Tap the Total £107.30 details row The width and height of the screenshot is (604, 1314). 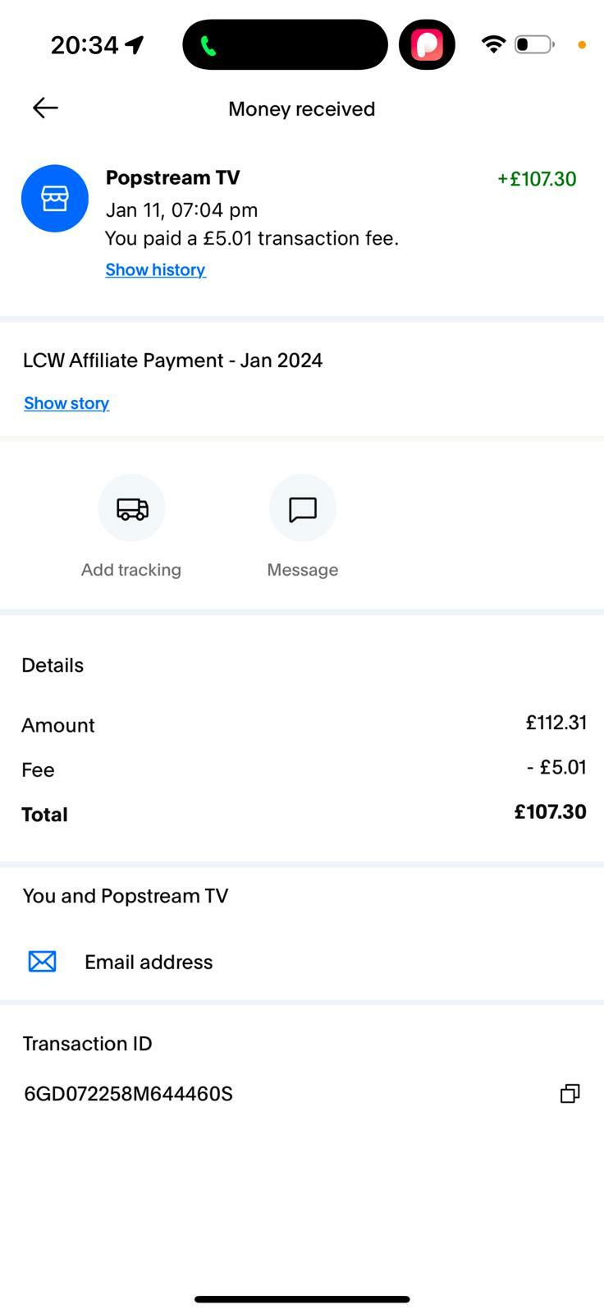tap(302, 813)
